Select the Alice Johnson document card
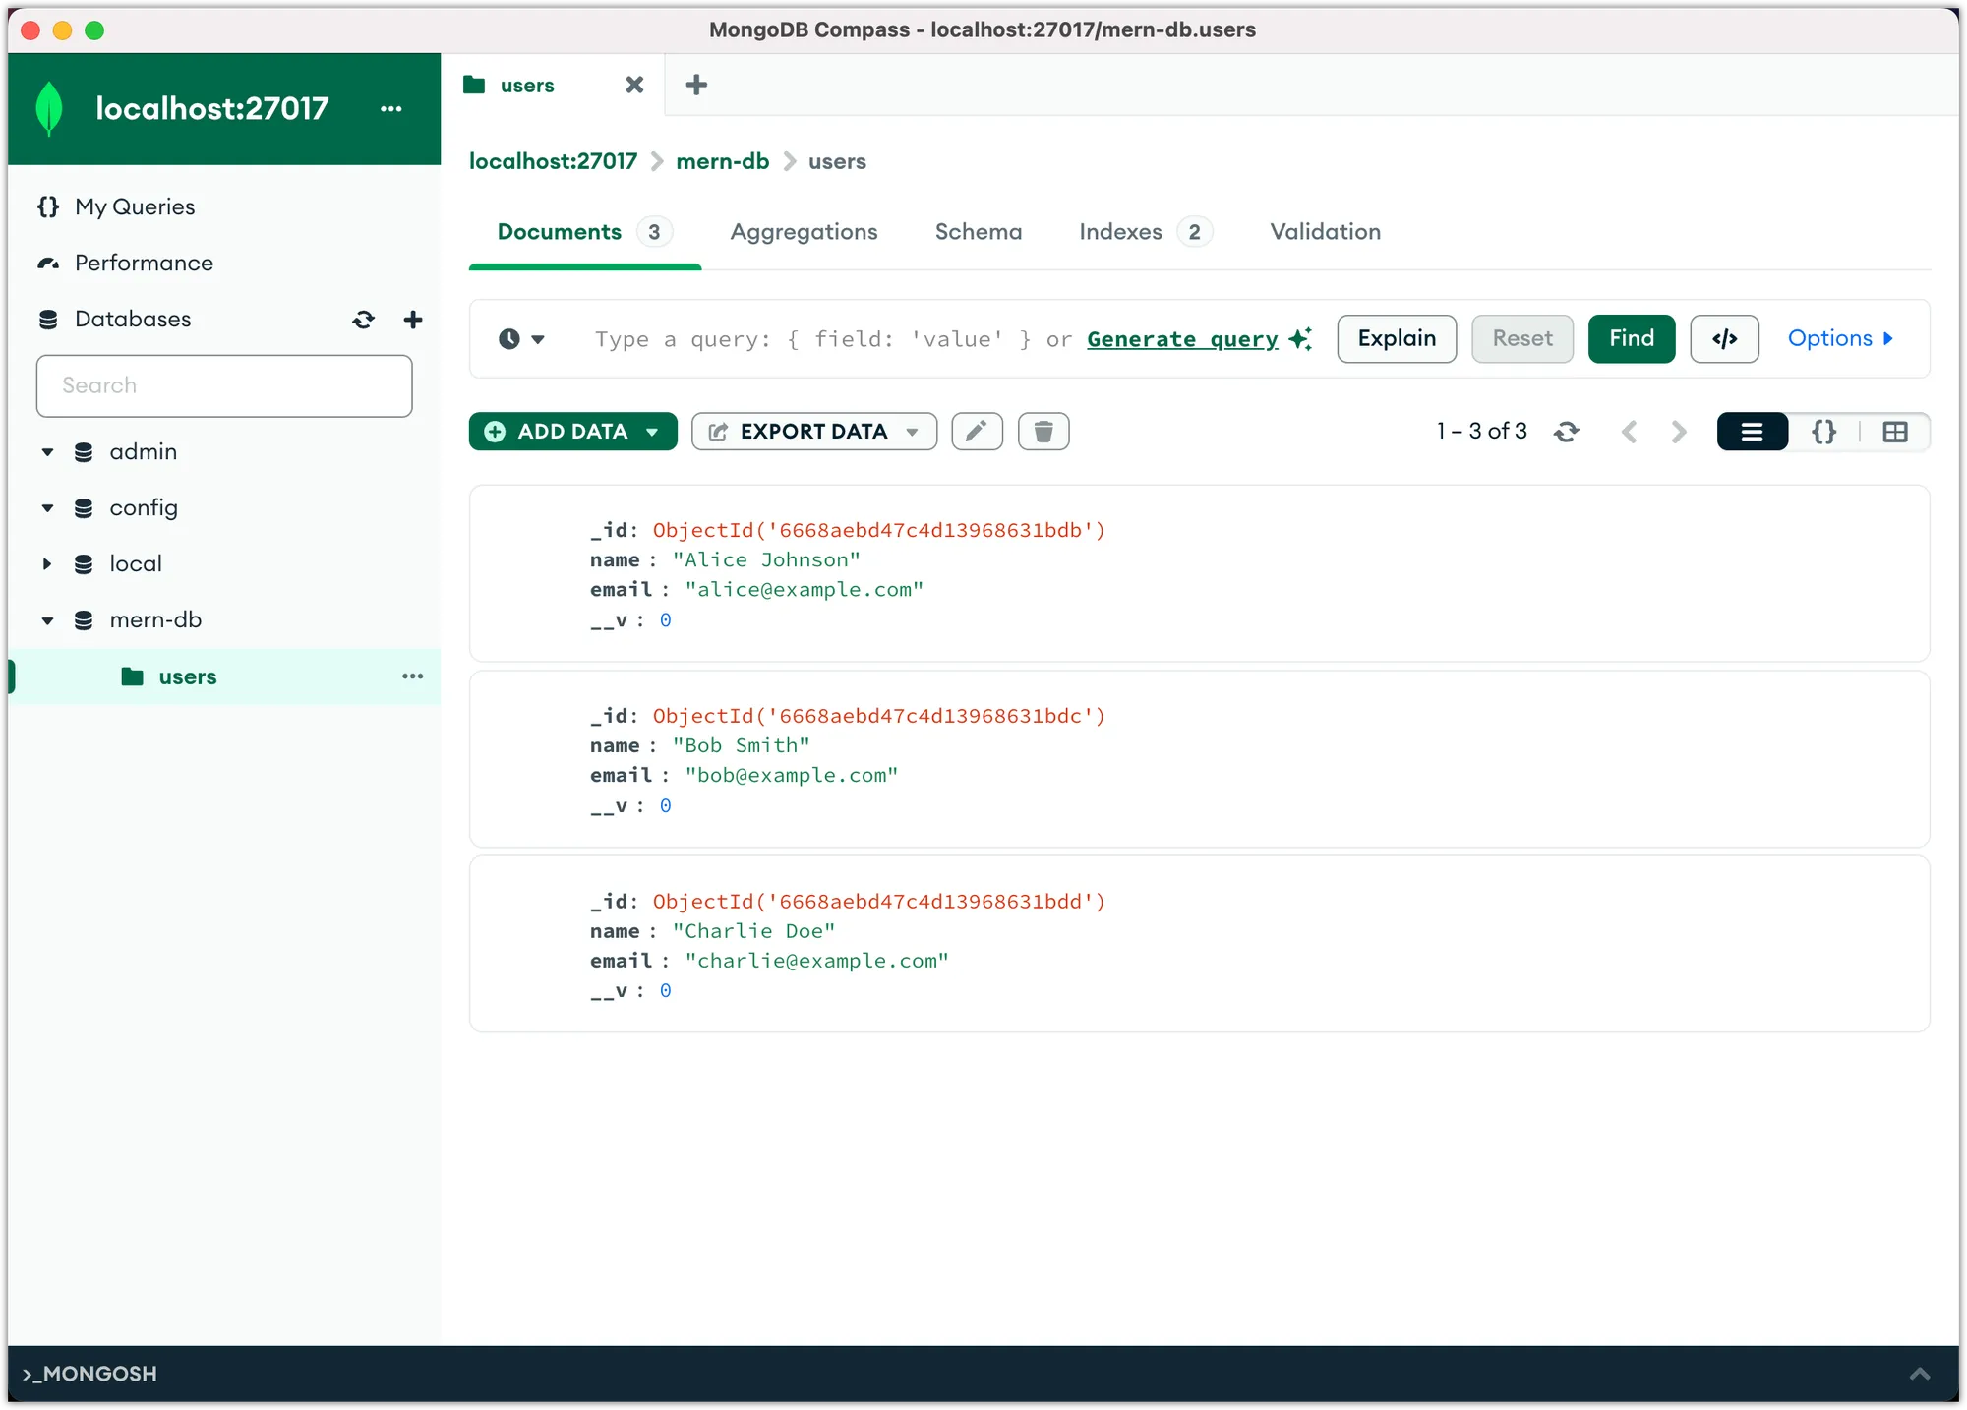Viewport: 1967px width, 1410px height. pos(1200,573)
